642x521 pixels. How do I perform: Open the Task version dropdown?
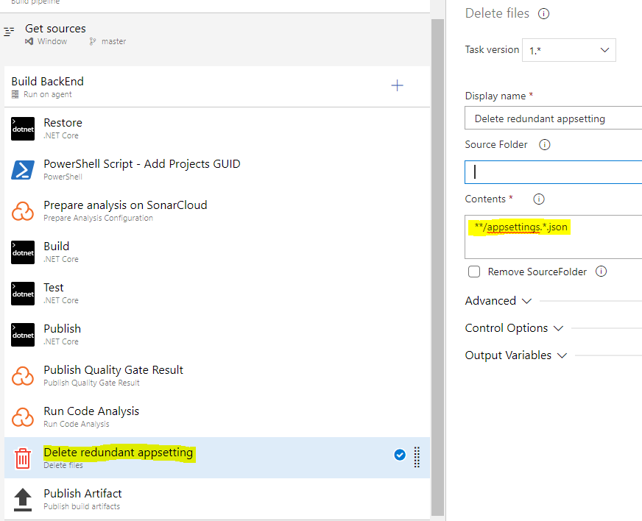tap(568, 51)
